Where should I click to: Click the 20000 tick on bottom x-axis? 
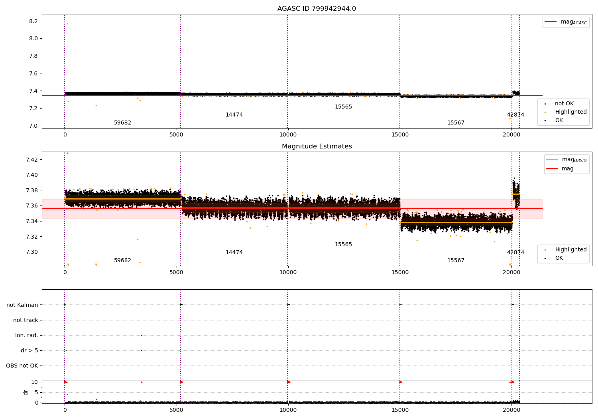click(511, 409)
